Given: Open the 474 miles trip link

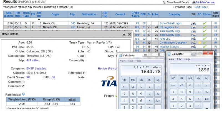Looking at the screenshot, I should (x=32, y=60).
